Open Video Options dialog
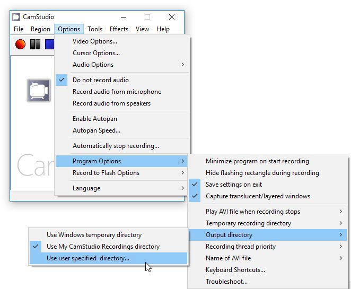 point(95,41)
